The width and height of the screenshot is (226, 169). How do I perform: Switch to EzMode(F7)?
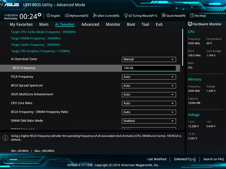coord(185,159)
